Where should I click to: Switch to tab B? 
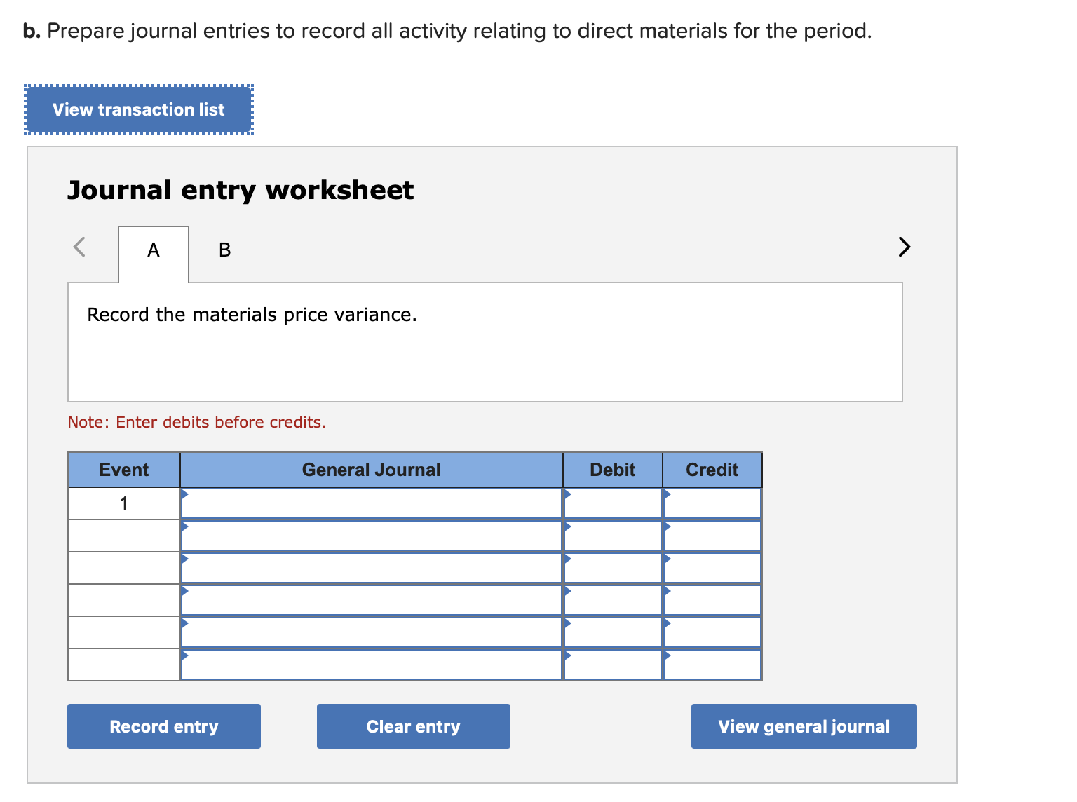click(x=224, y=250)
